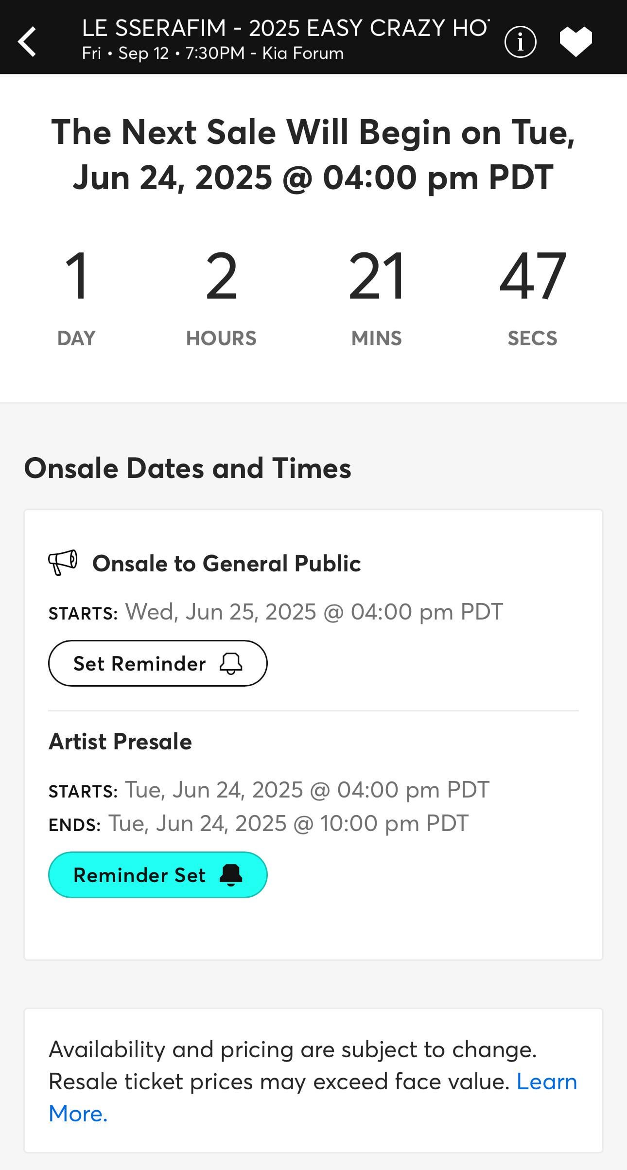
Task: Click the Artist Presale end time
Action: click(x=288, y=823)
